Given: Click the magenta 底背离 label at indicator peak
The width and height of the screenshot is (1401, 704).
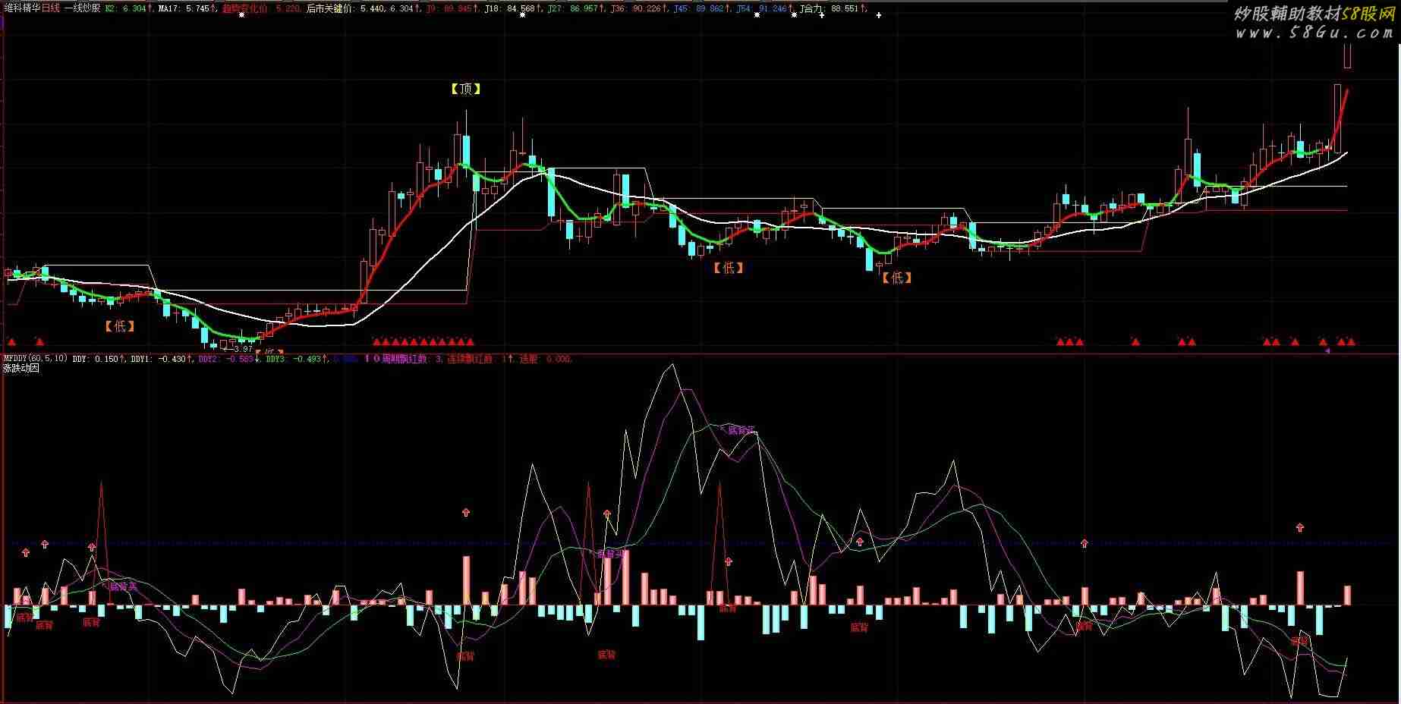Looking at the screenshot, I should (740, 430).
